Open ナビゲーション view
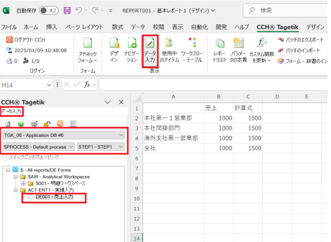 pyautogui.click(x=132, y=50)
